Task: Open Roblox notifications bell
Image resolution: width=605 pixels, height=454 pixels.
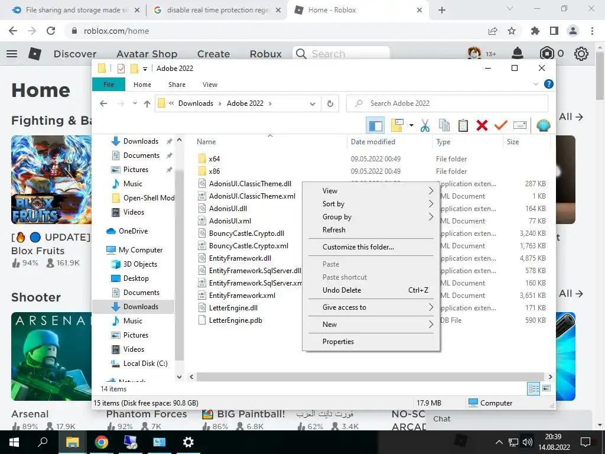Action: [x=518, y=53]
